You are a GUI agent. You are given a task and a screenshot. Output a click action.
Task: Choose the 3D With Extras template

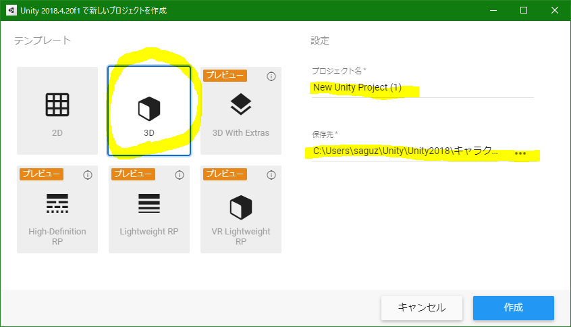click(241, 110)
